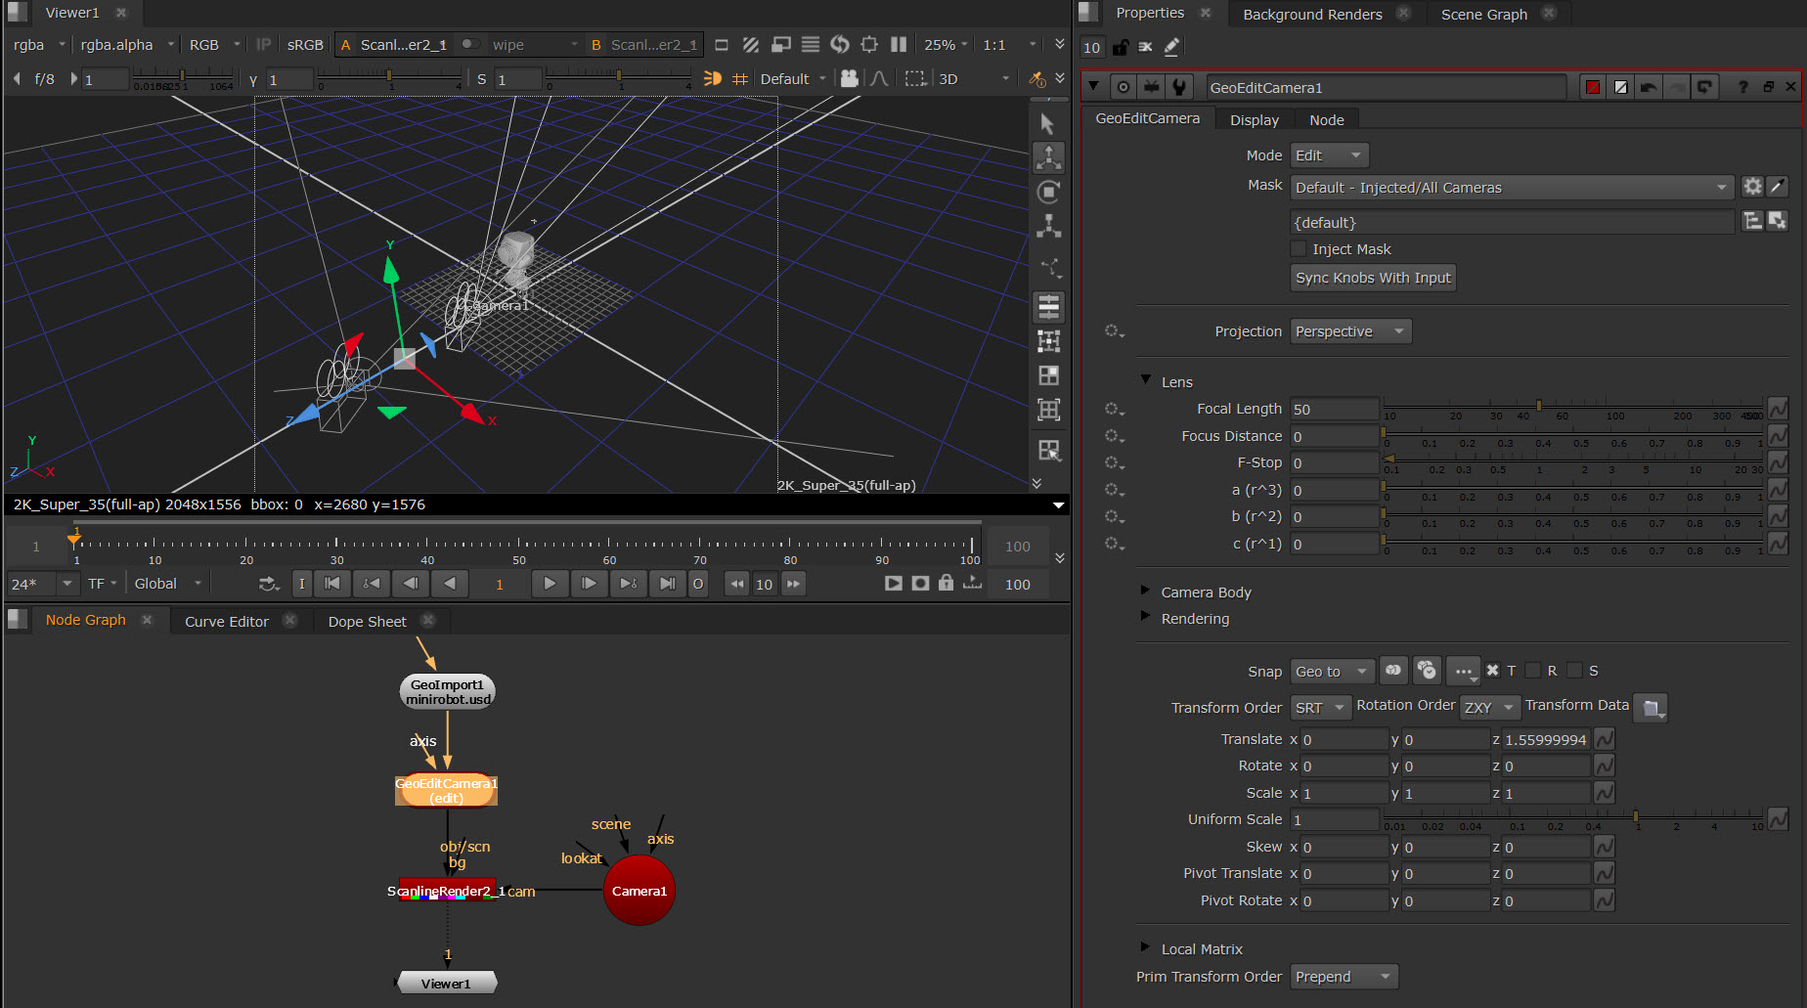Screen dimensions: 1807x1008
Task: Click the revert knobs icon in header
Action: point(1704,87)
